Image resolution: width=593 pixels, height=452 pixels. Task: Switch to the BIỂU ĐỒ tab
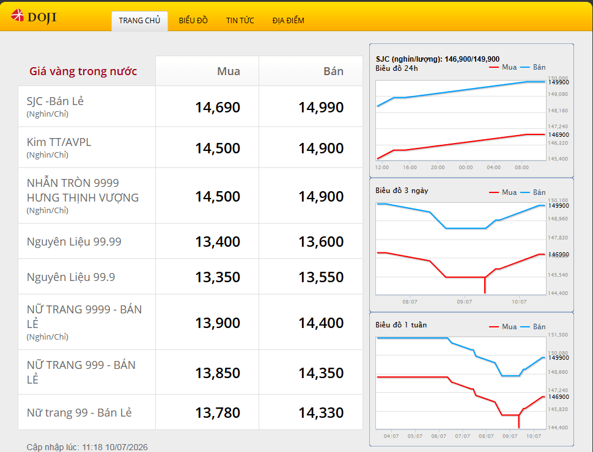193,21
